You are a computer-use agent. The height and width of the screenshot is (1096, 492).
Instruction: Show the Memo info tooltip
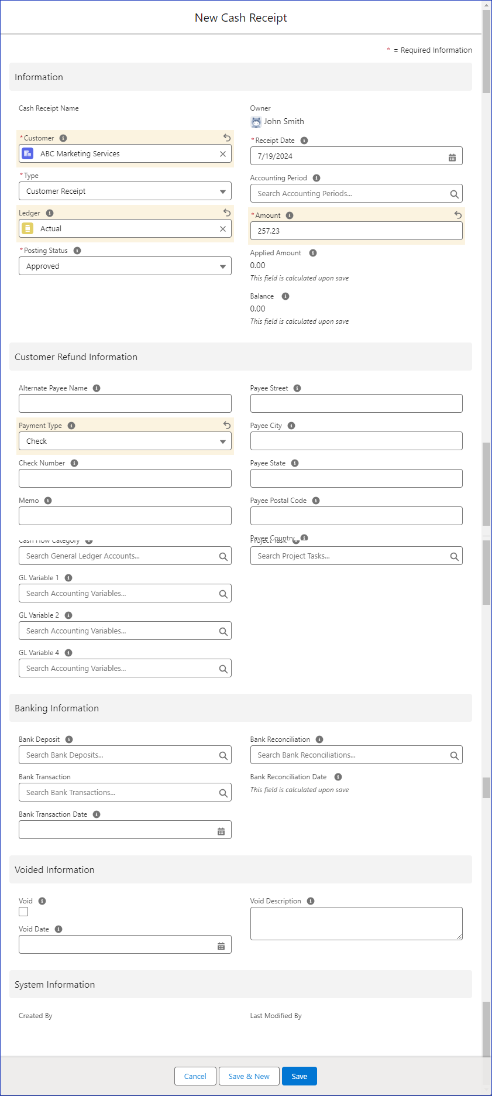pyautogui.click(x=48, y=501)
